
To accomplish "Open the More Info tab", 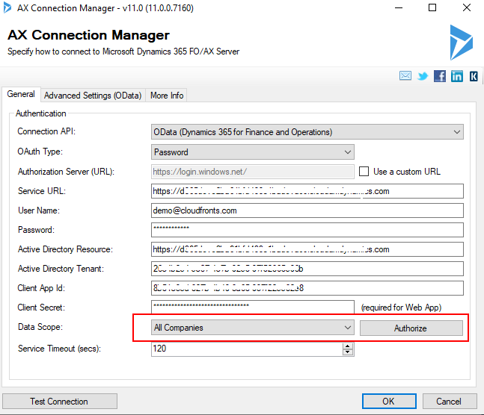I will [167, 96].
